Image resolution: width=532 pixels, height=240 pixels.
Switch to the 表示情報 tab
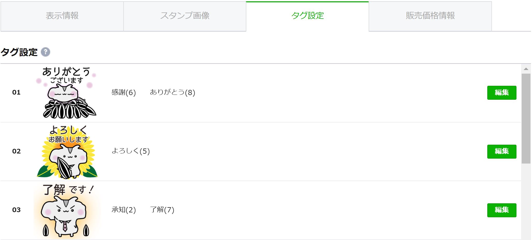click(x=62, y=16)
